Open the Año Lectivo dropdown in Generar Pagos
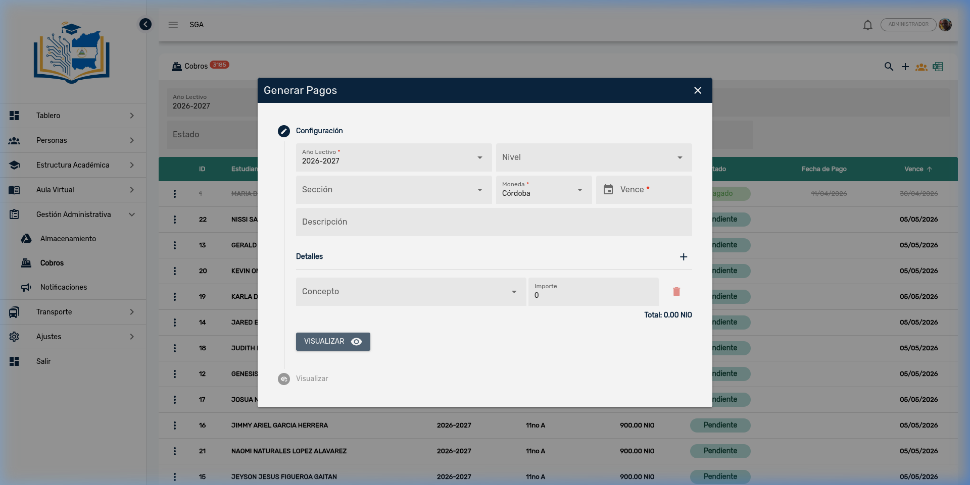This screenshot has height=485, width=970. 479,157
